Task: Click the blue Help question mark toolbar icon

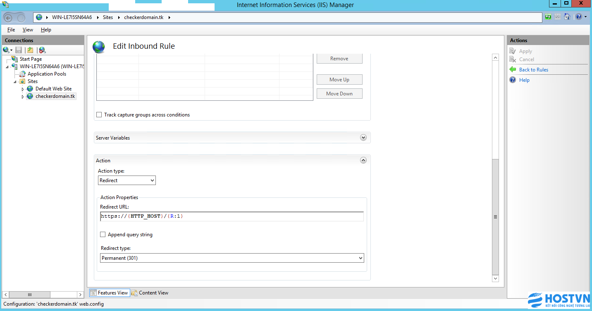Action: point(578,17)
